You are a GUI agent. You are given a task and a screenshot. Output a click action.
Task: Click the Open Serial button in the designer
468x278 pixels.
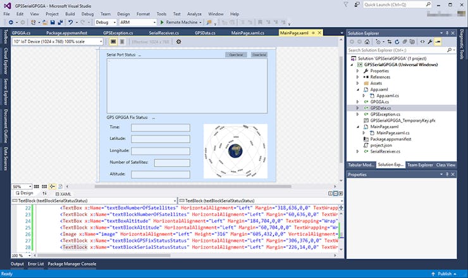click(236, 54)
